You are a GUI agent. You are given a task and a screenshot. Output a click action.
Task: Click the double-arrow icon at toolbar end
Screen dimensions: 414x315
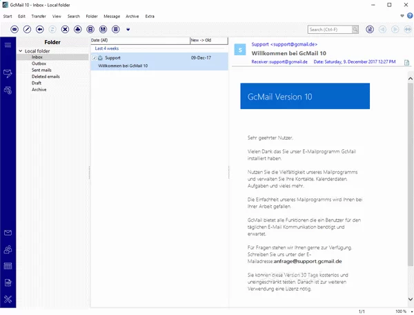click(408, 29)
